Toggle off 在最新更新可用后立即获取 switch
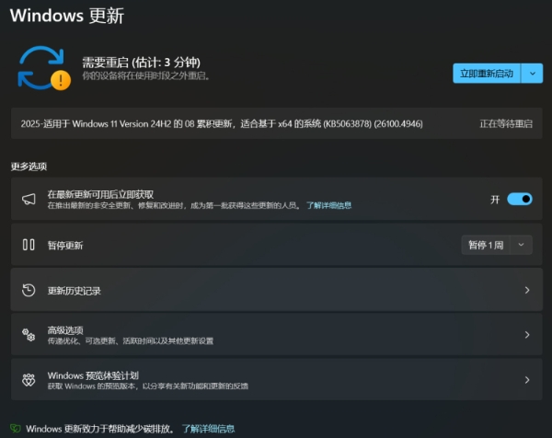552x438 pixels. pyautogui.click(x=520, y=200)
